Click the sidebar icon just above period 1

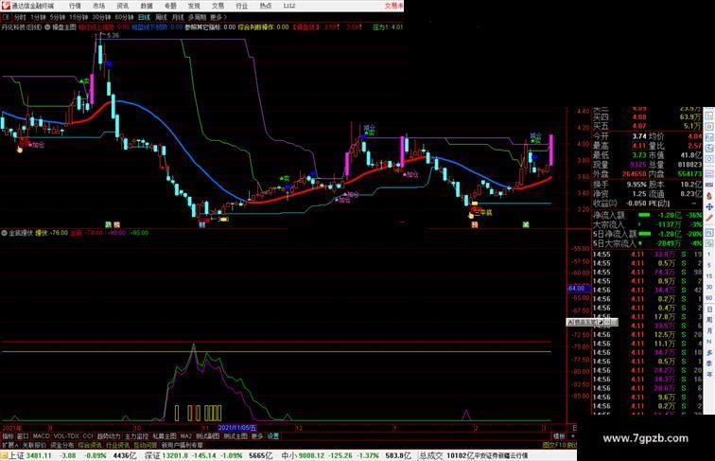point(709,244)
